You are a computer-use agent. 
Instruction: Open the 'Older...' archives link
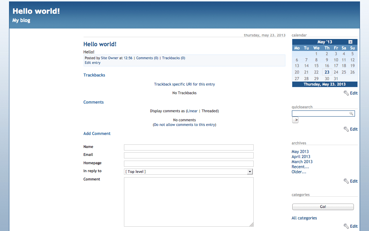coord(299,172)
